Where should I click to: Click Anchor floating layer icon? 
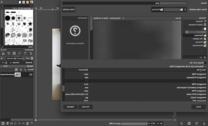click(x=11, y=124)
